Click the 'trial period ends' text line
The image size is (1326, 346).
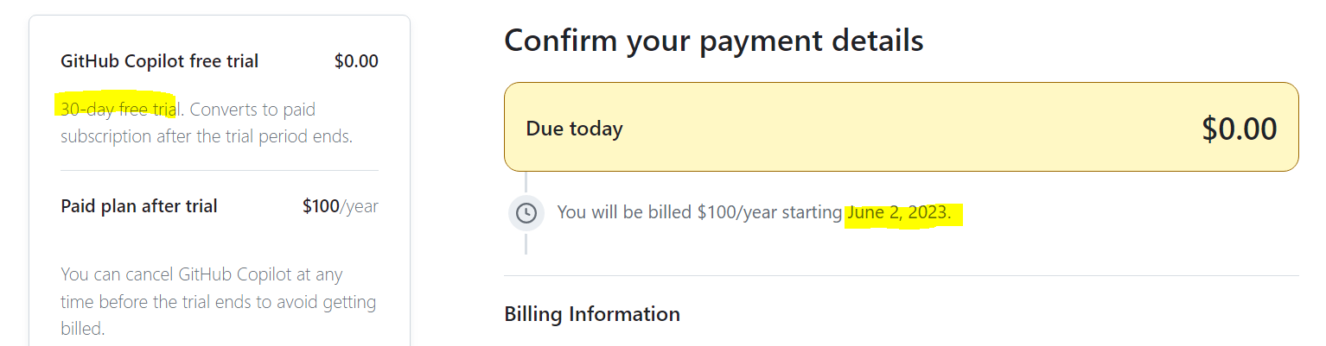coord(207,136)
